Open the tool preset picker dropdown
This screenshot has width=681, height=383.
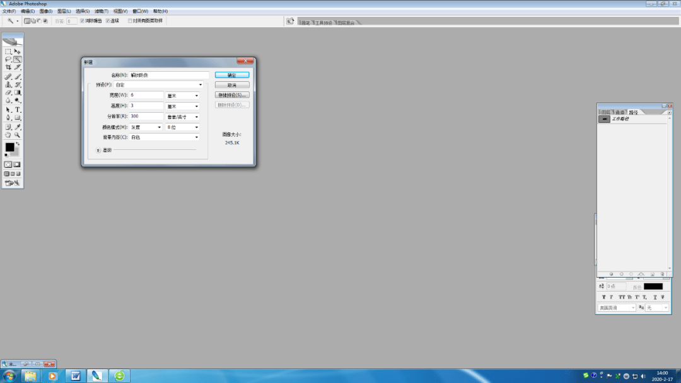18,21
